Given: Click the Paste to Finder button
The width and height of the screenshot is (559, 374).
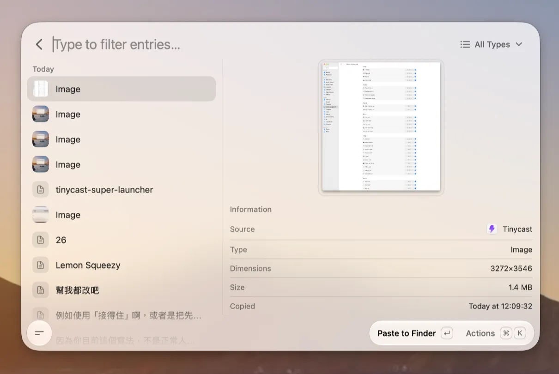Looking at the screenshot, I should pyautogui.click(x=415, y=333).
